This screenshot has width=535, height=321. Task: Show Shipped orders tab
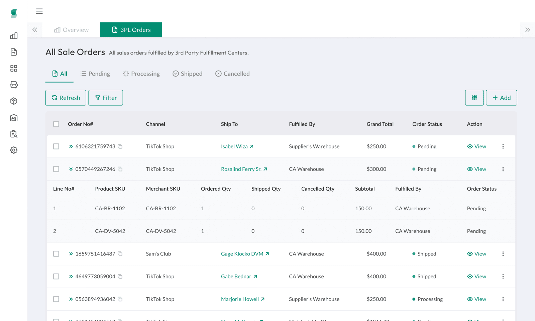point(188,74)
